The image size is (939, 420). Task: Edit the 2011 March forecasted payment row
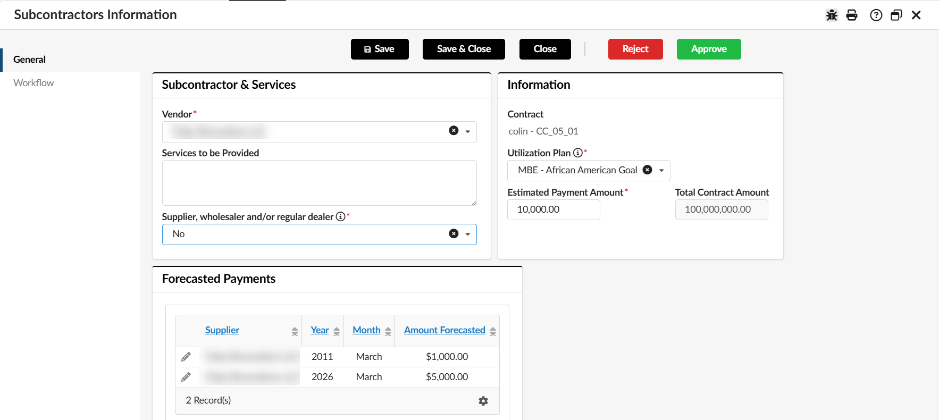click(x=186, y=357)
